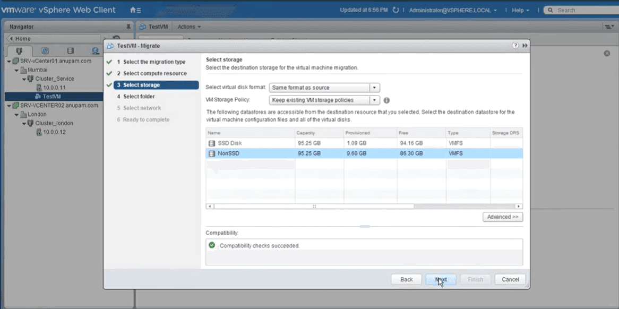Select the NonSSD datastore row name
The width and height of the screenshot is (619, 309).
pyautogui.click(x=229, y=153)
